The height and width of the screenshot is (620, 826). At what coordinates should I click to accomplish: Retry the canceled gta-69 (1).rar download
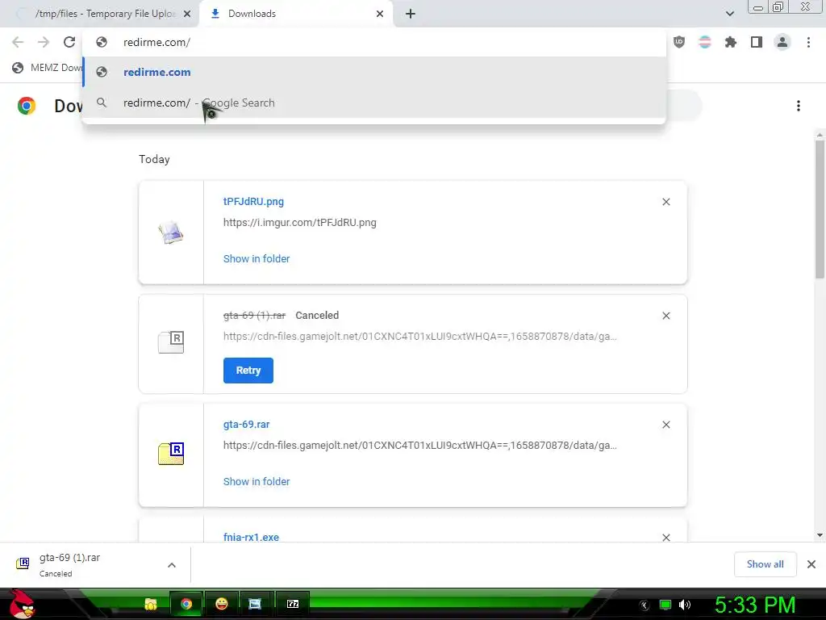click(x=248, y=370)
